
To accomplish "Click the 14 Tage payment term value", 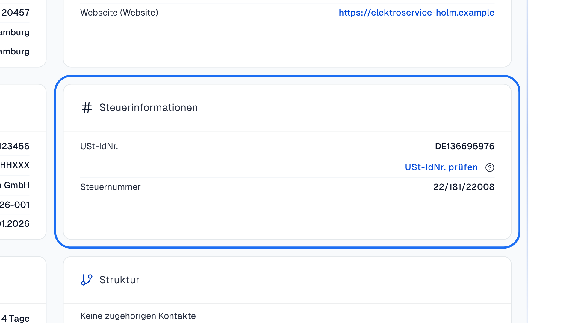I will tap(15, 318).
